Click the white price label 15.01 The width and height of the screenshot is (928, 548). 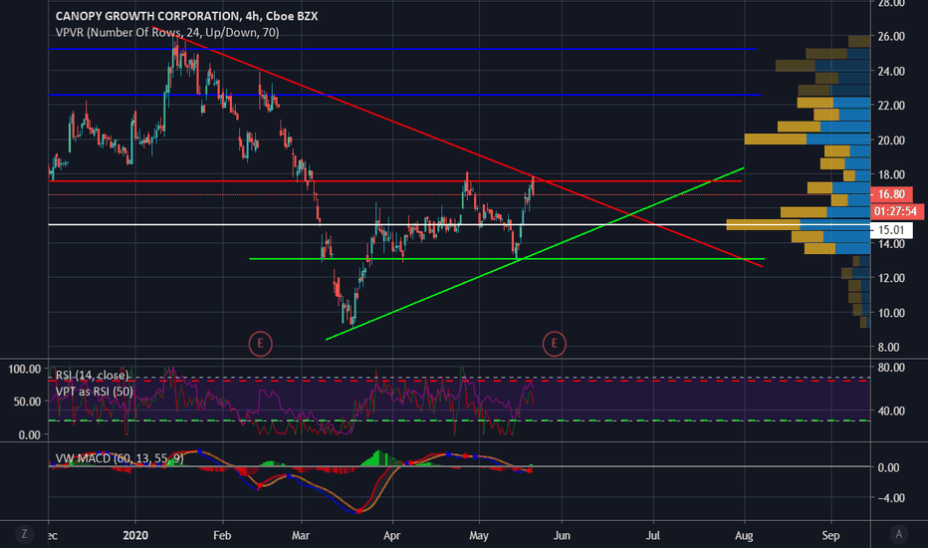click(x=891, y=230)
